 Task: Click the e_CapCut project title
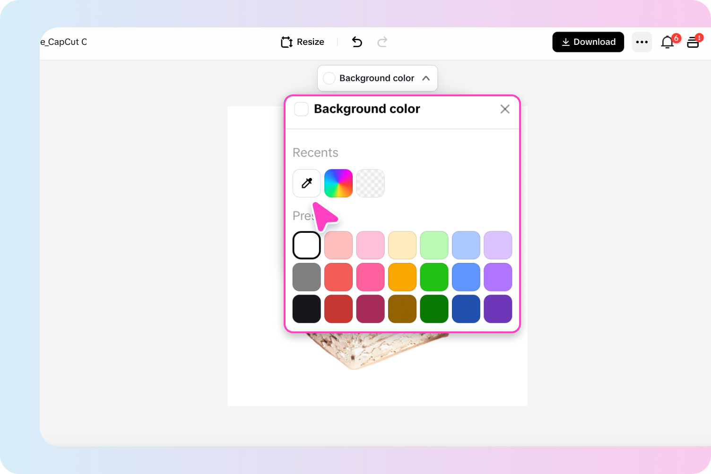tap(63, 42)
